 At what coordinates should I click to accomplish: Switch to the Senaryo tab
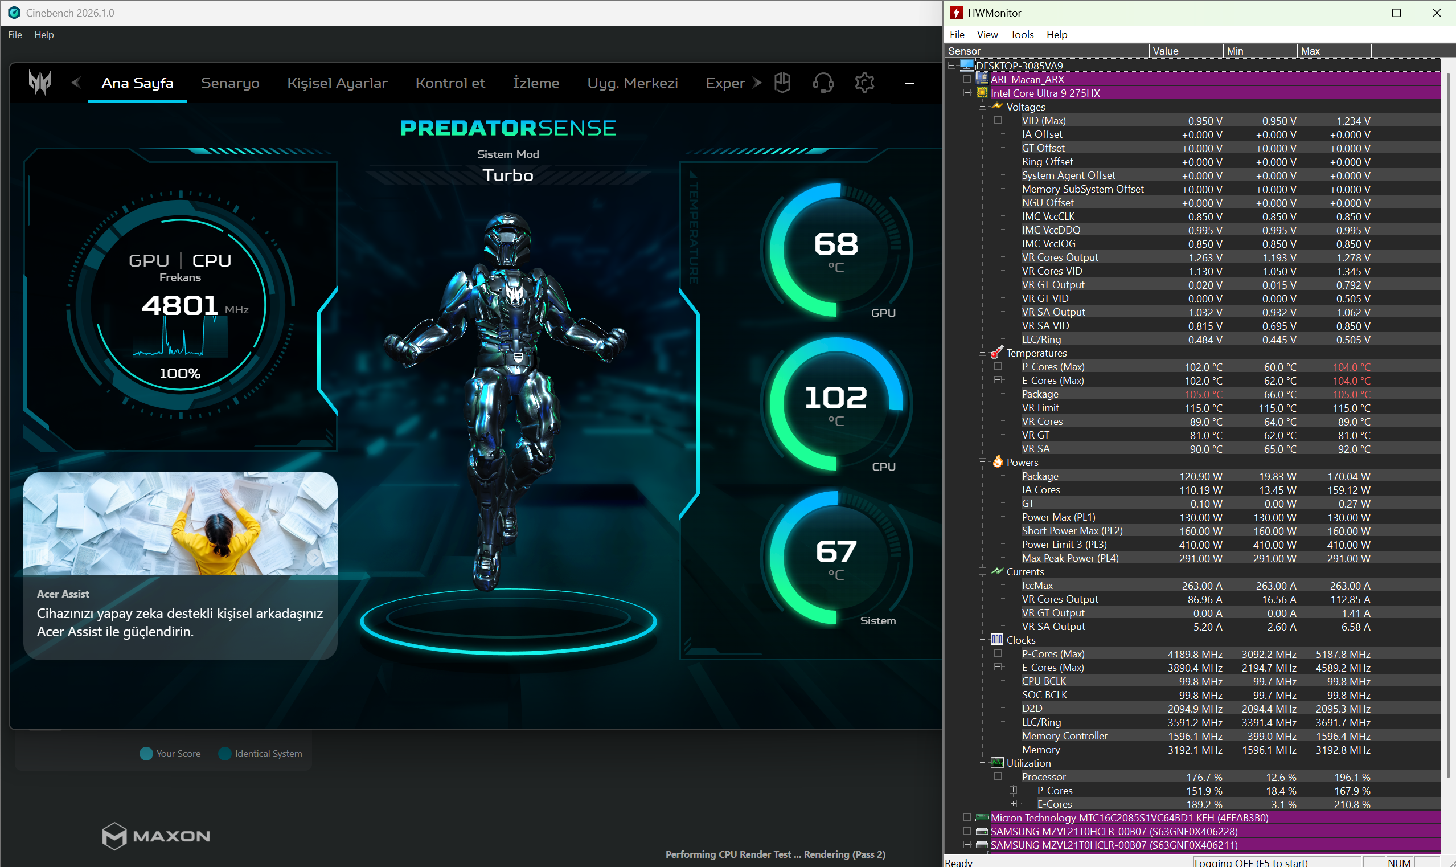pyautogui.click(x=230, y=83)
